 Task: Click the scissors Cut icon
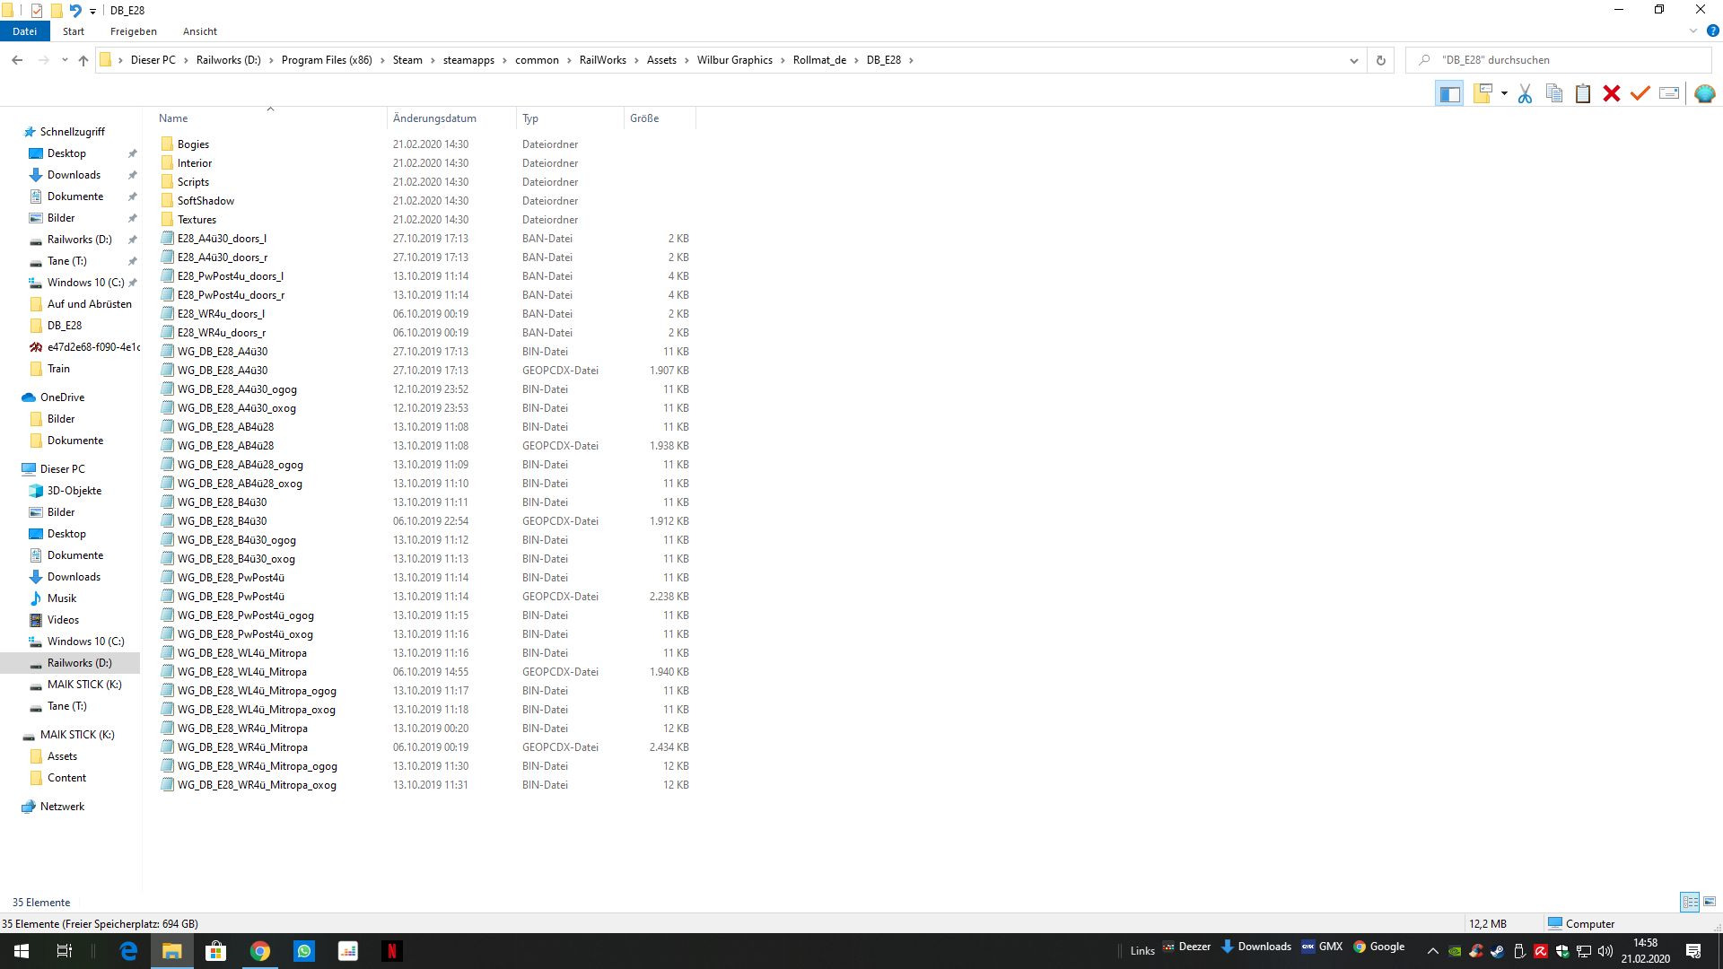click(x=1525, y=93)
